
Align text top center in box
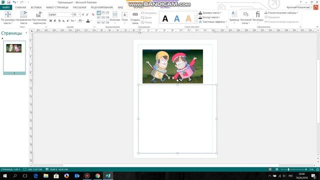tap(103, 13)
